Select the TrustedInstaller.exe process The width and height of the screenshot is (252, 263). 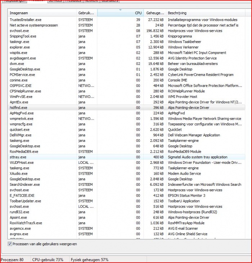point(126,20)
